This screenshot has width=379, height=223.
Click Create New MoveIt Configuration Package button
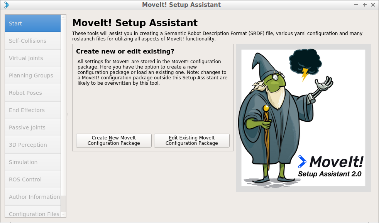pyautogui.click(x=113, y=141)
